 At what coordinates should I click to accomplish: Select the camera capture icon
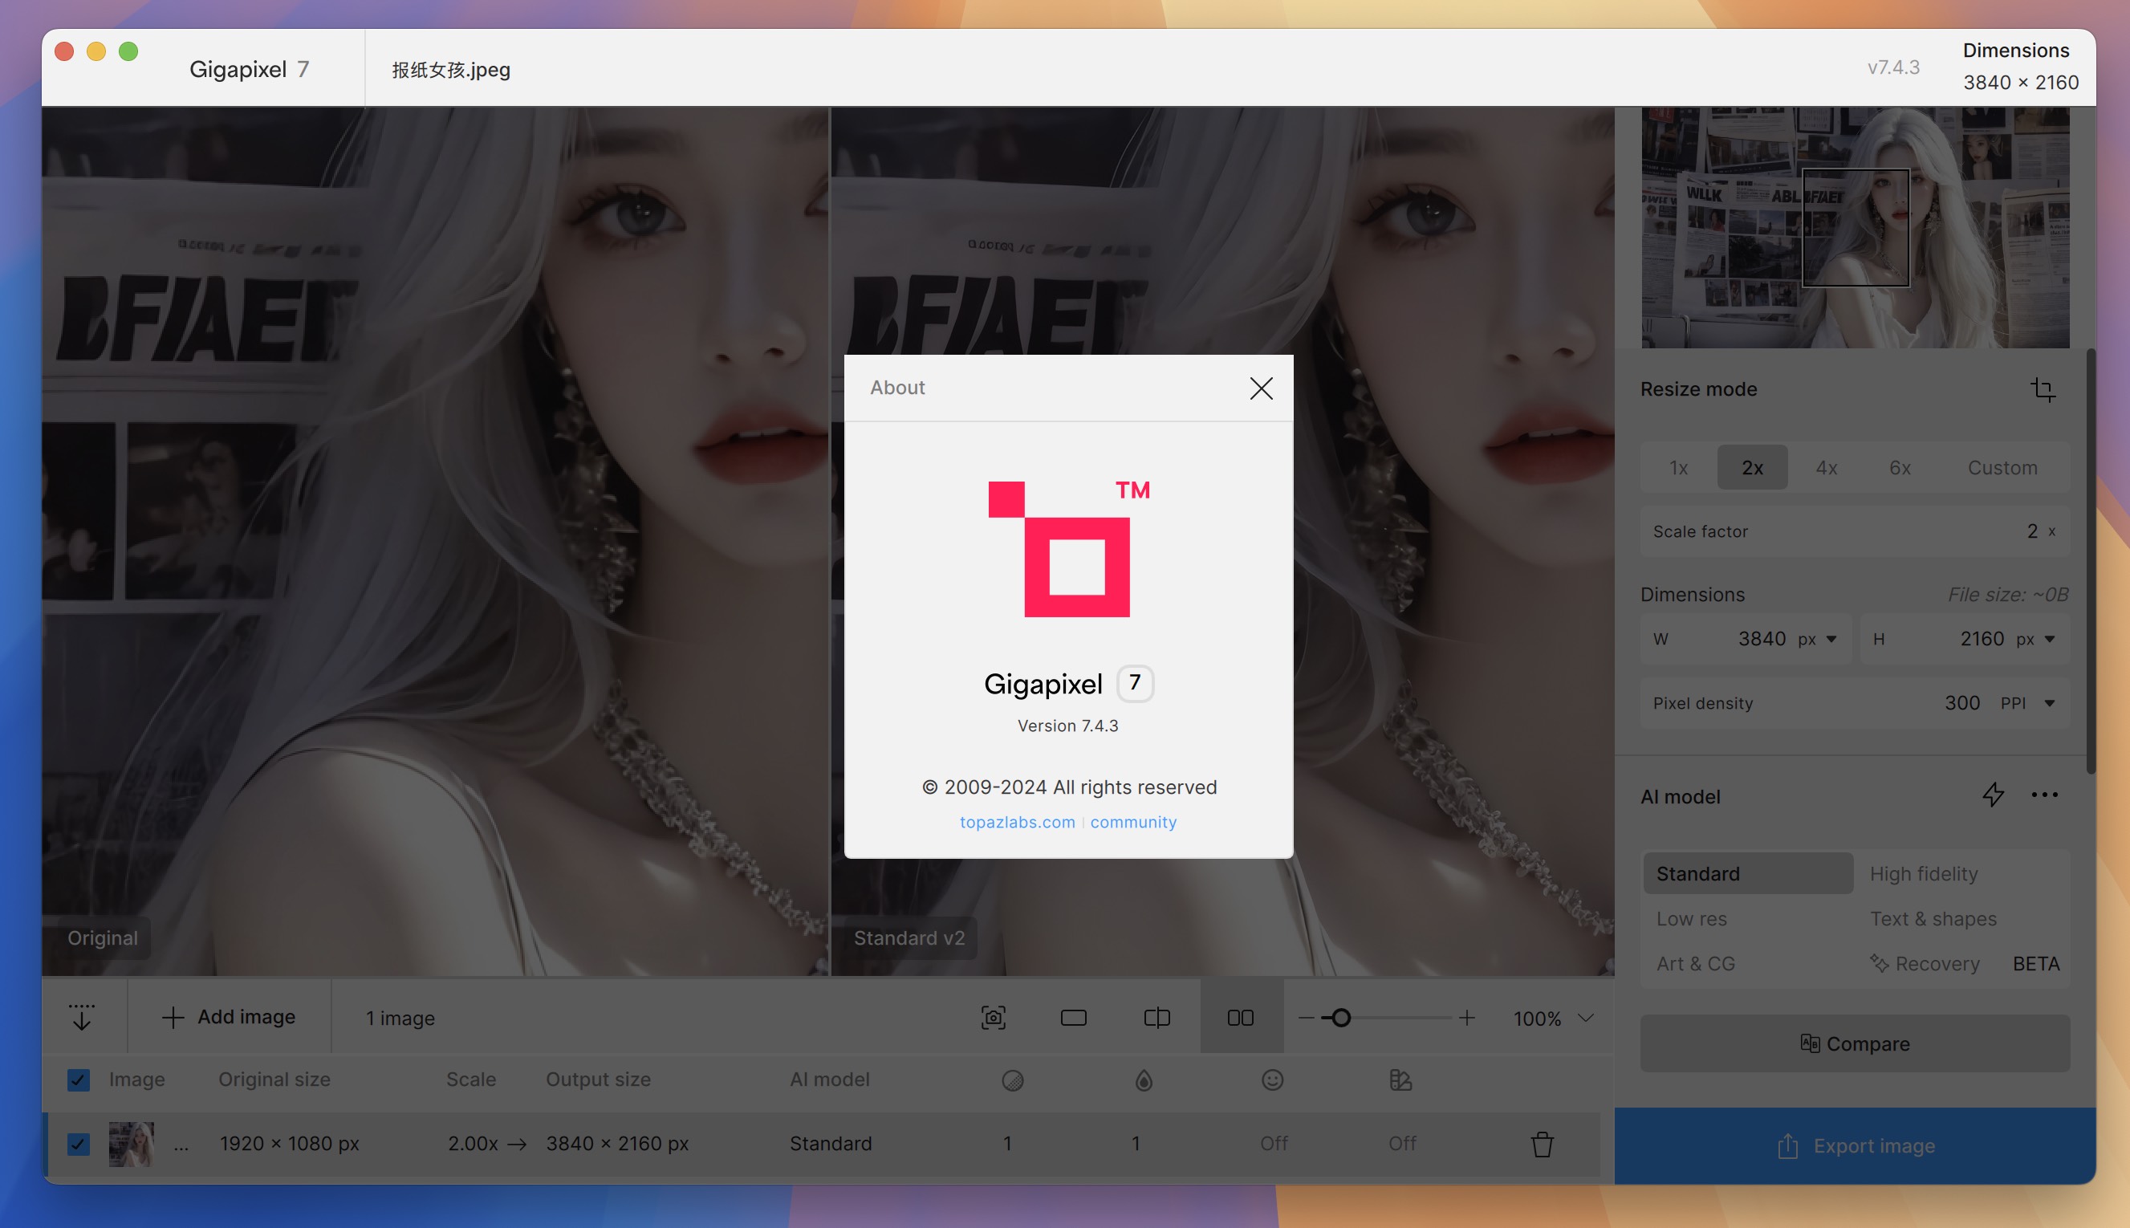[995, 1019]
